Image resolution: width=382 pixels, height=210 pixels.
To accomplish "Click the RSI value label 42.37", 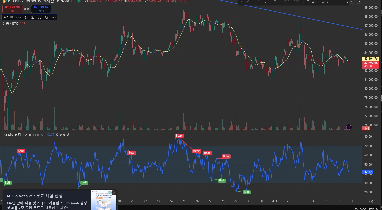I will (x=368, y=172).
